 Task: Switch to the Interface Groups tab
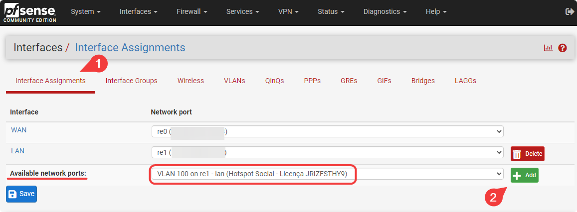pyautogui.click(x=131, y=81)
